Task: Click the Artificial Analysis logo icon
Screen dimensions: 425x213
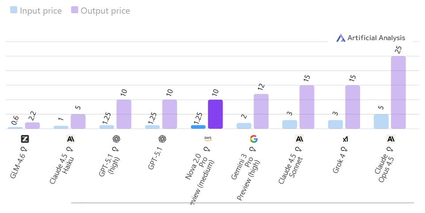Action: (341, 38)
